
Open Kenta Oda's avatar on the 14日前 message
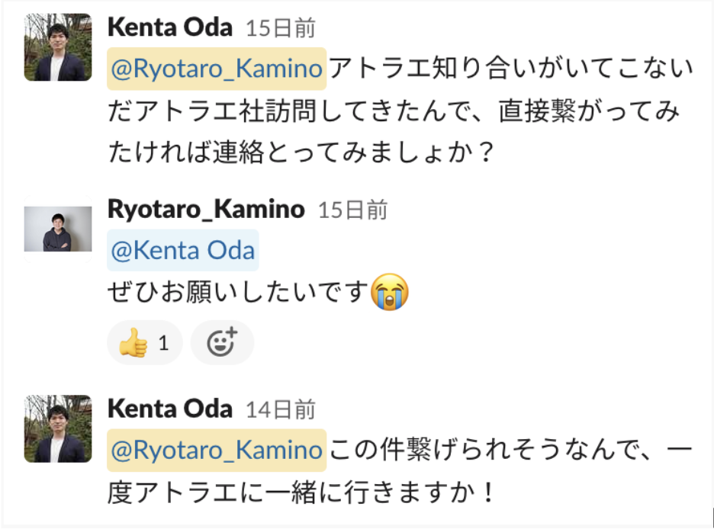click(58, 428)
